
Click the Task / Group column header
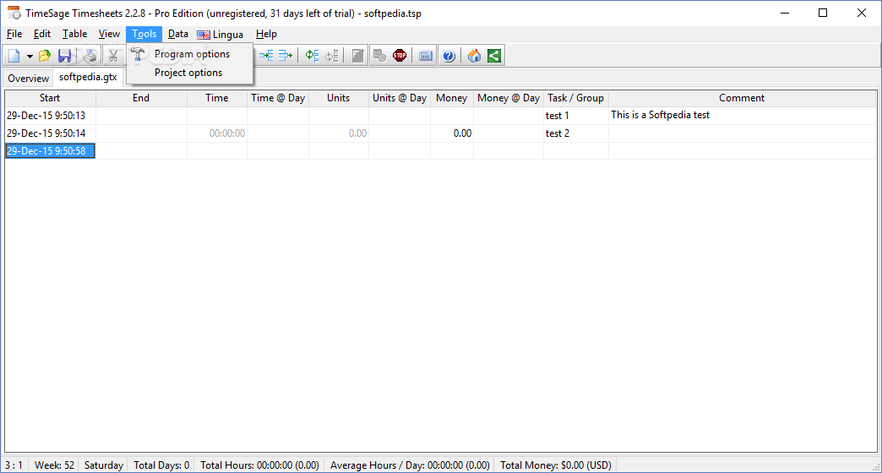(x=576, y=98)
